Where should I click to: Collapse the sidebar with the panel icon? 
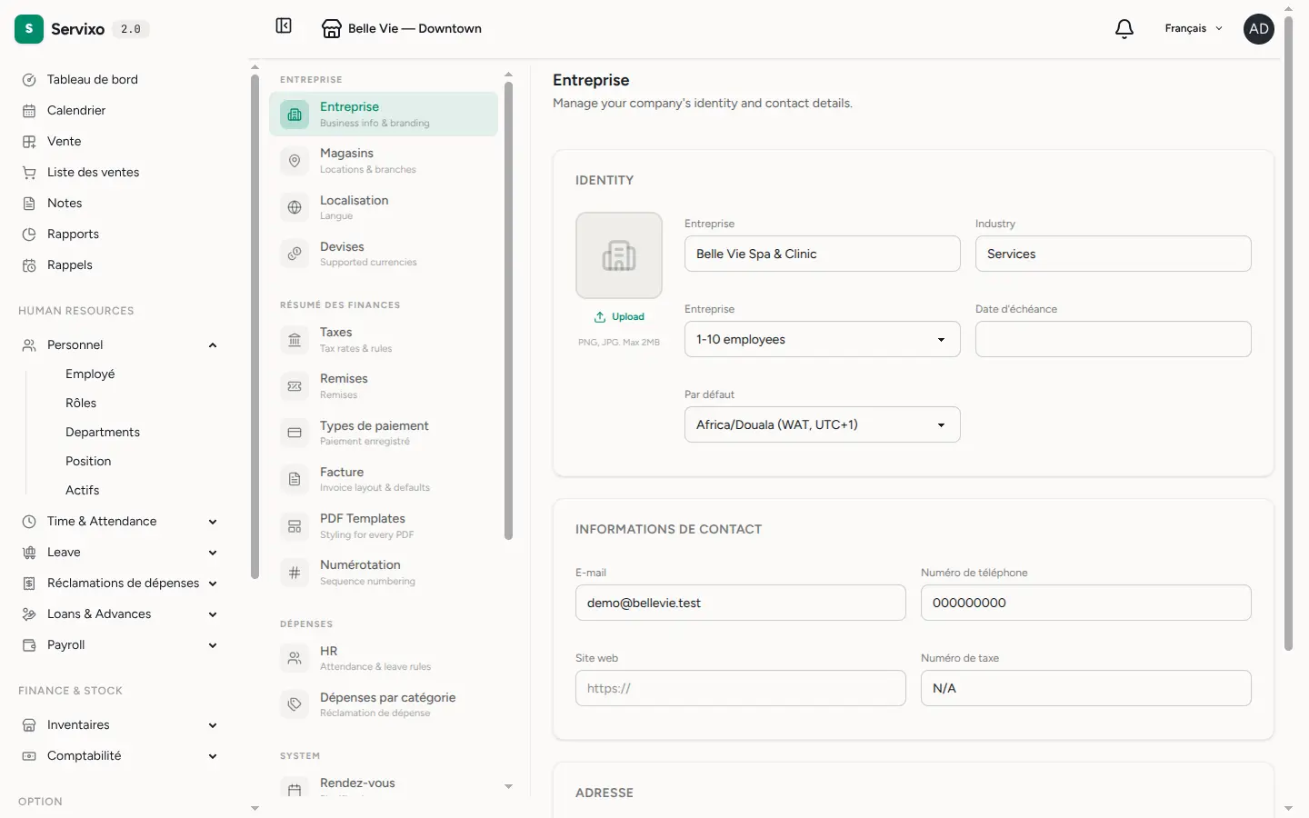pyautogui.click(x=284, y=26)
